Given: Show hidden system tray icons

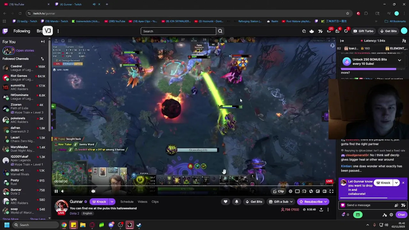Looking at the screenshot, I should pos(367,225).
